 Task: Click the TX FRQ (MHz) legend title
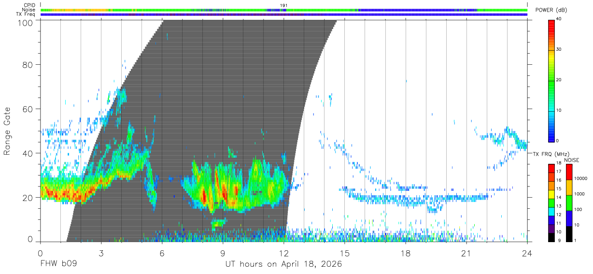click(551, 154)
